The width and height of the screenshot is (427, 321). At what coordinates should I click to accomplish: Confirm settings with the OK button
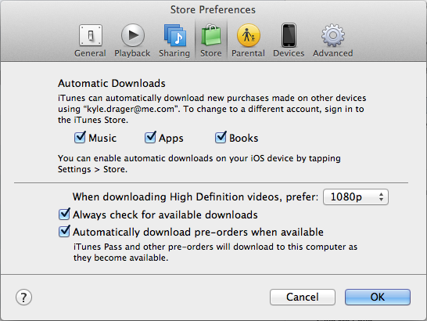(378, 297)
